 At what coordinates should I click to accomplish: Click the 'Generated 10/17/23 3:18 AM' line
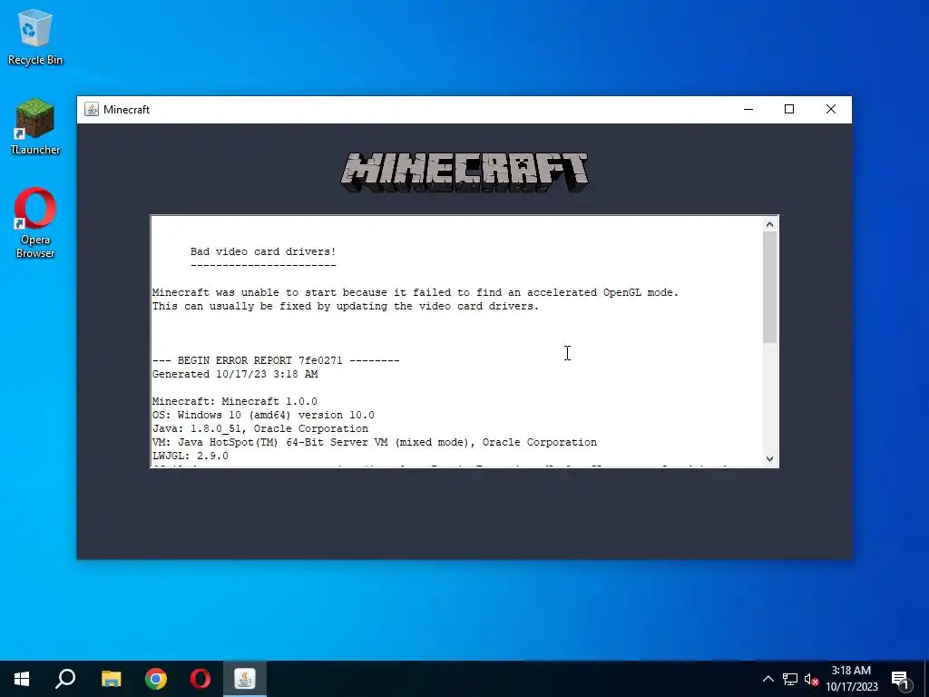pos(235,374)
